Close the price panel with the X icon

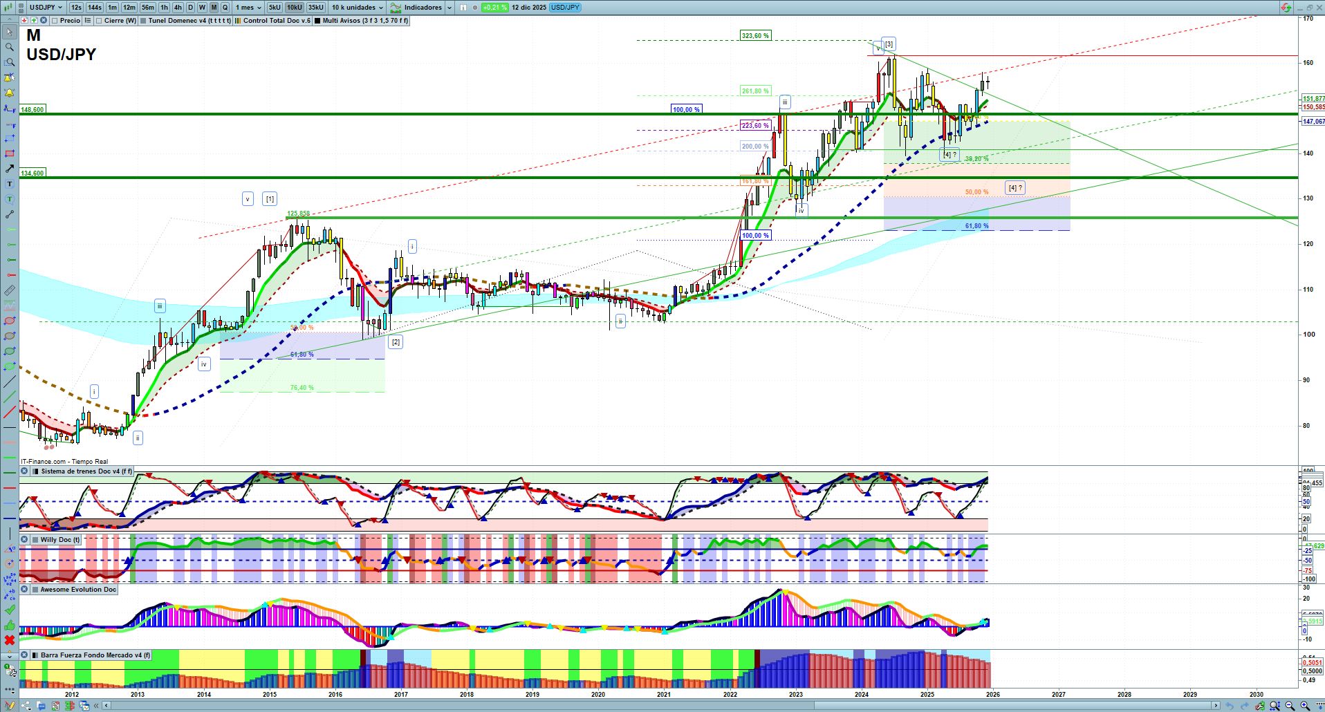click(44, 21)
